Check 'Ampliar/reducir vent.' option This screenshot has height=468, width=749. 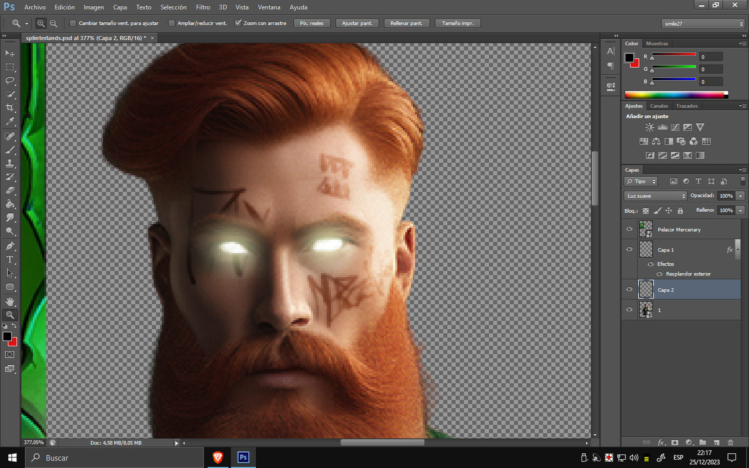coord(171,23)
